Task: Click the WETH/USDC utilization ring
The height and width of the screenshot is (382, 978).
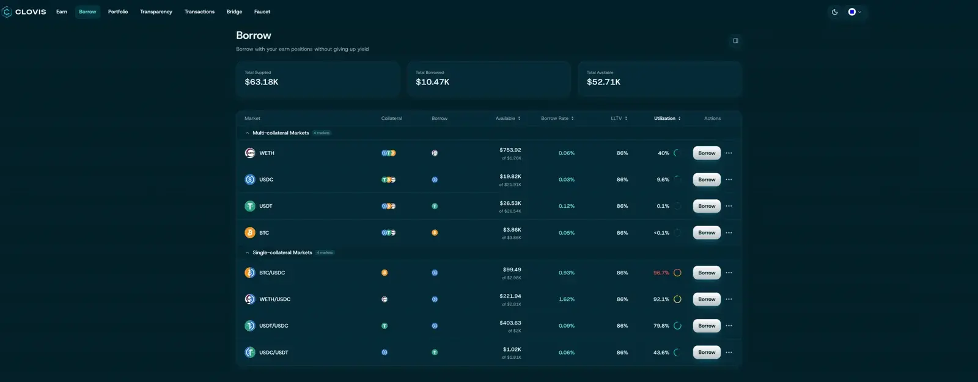Action: 677,299
